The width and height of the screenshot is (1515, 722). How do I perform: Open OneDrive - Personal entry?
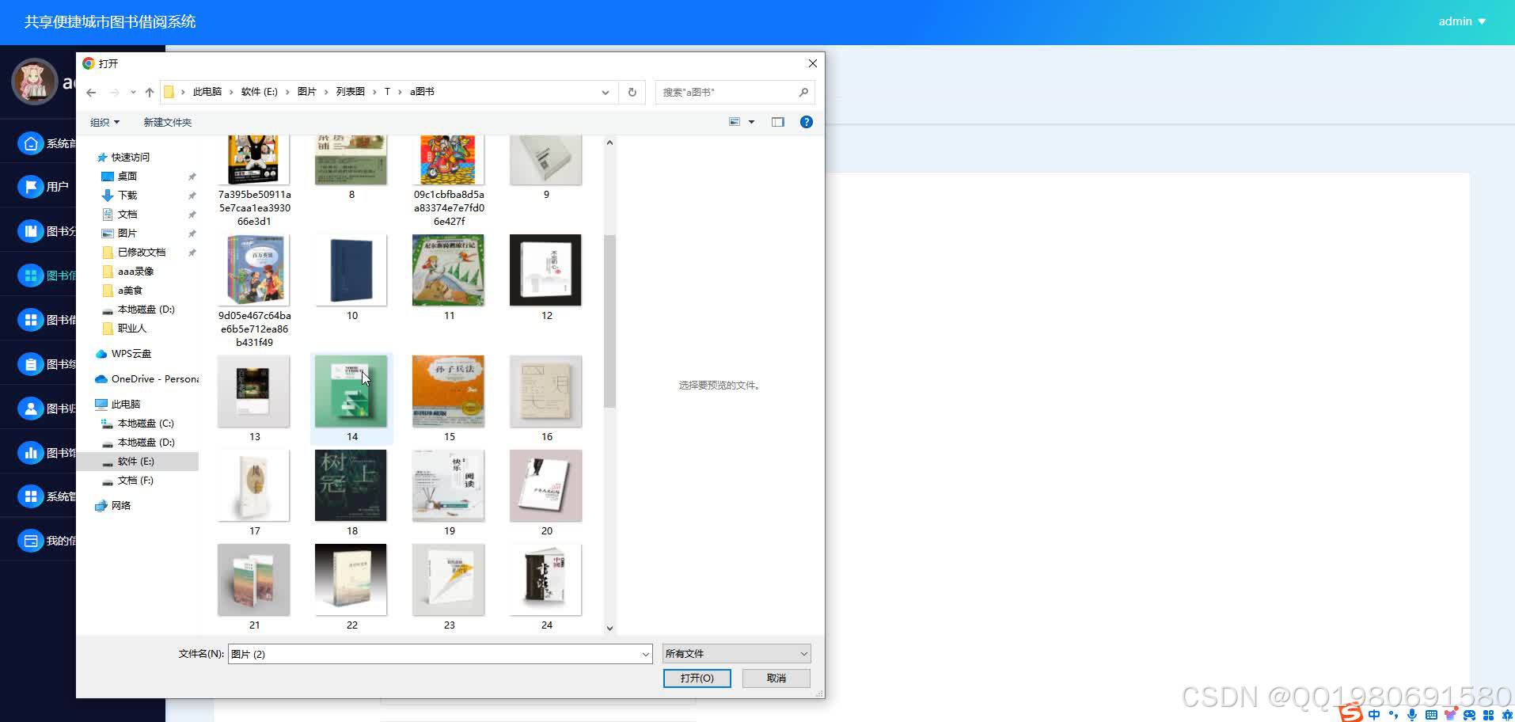click(154, 379)
